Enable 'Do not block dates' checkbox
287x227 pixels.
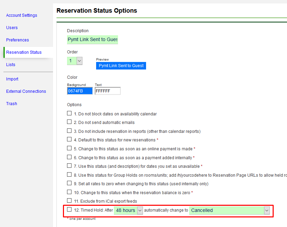tap(69, 113)
